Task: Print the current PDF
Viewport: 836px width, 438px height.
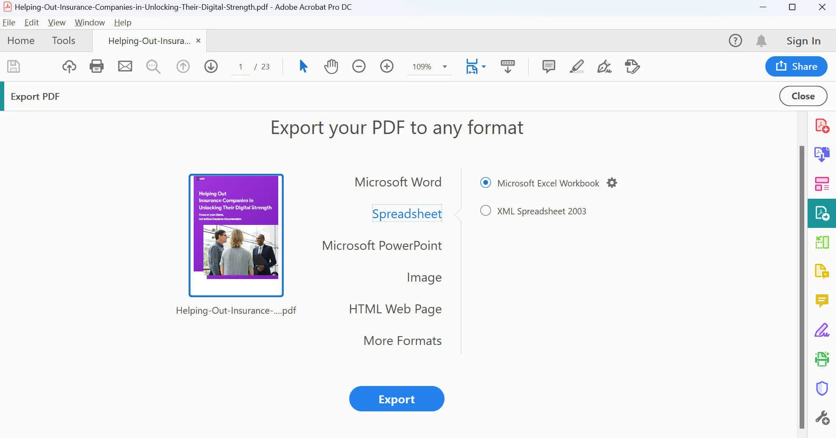Action: pyautogui.click(x=96, y=66)
